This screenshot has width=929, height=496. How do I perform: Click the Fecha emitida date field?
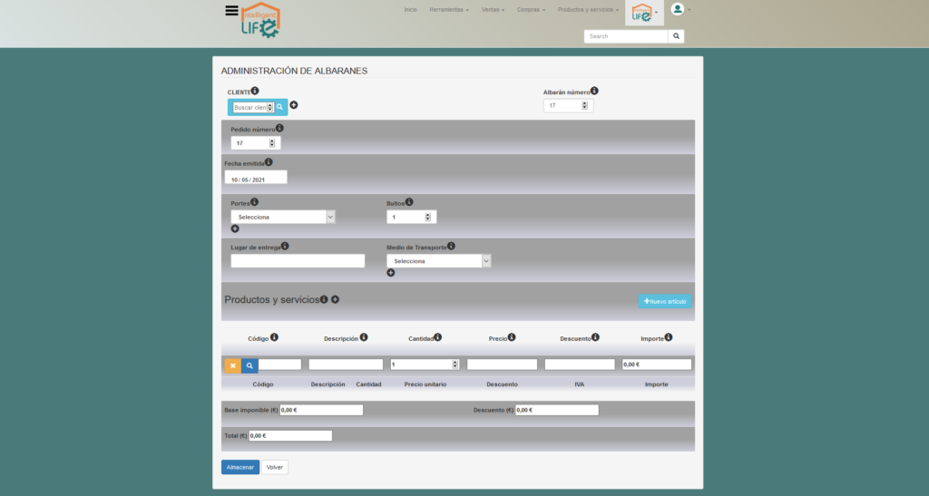(x=256, y=177)
